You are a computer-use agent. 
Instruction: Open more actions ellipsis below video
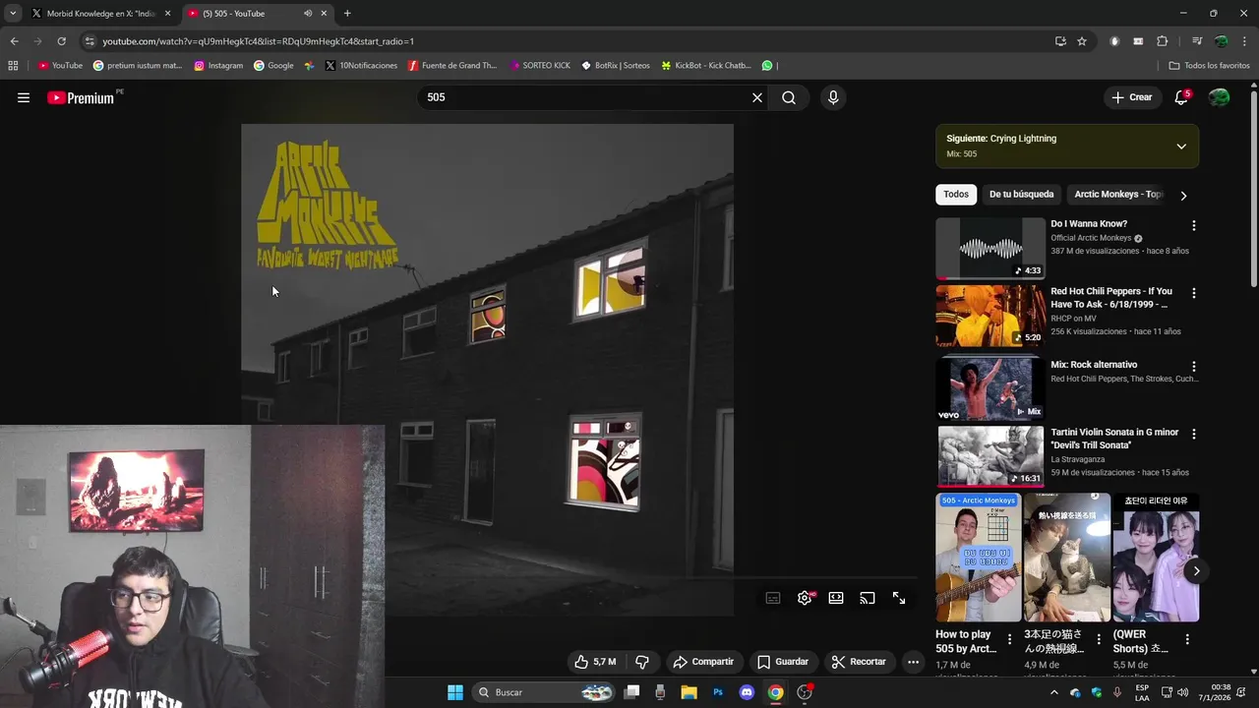tap(913, 662)
